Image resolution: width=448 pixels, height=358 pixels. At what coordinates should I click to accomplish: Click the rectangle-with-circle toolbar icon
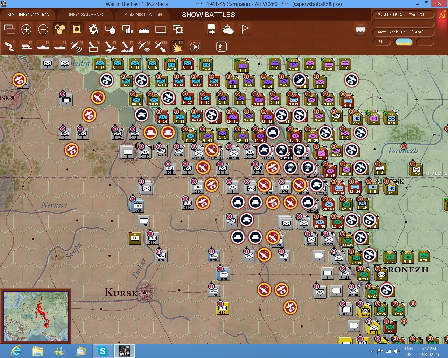point(110,29)
